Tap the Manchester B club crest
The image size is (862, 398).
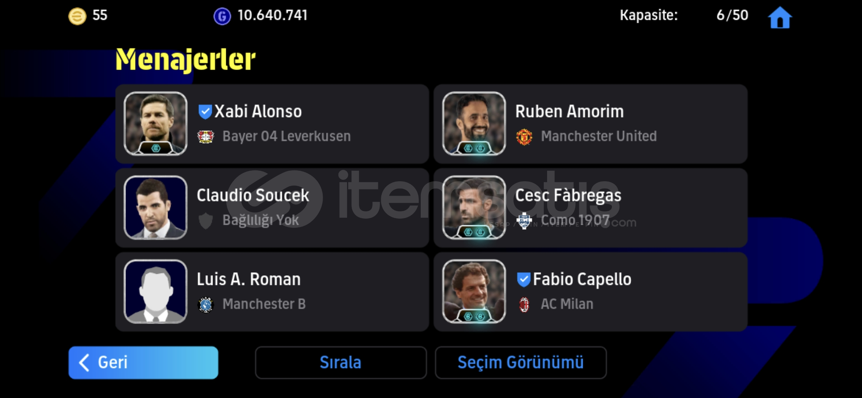tap(206, 305)
